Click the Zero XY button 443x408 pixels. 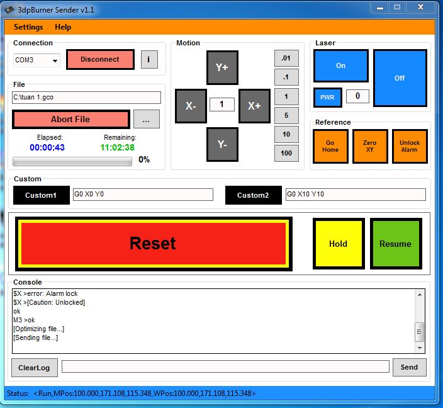pyautogui.click(x=370, y=146)
